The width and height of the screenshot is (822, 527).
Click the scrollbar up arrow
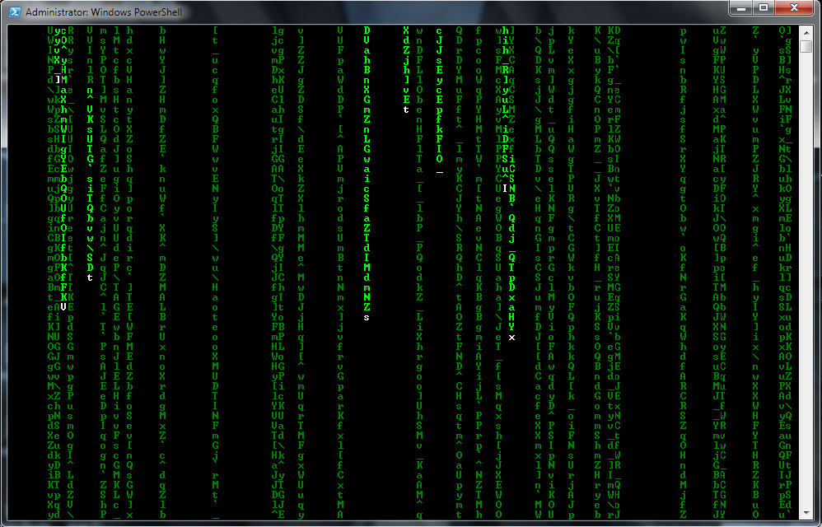click(808, 31)
